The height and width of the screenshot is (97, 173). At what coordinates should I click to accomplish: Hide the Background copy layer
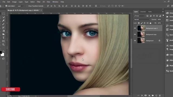(135, 34)
